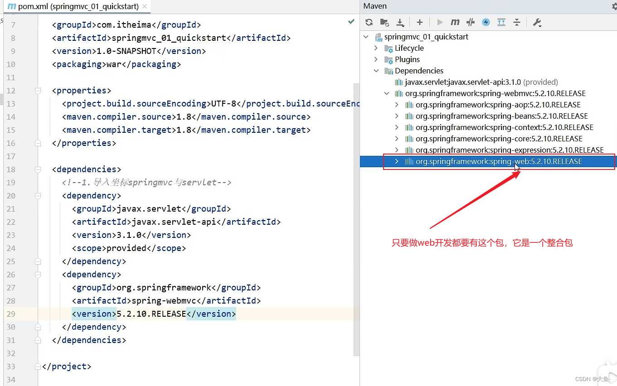The height and width of the screenshot is (386, 617).
Task: Click the Run Maven Build play icon
Action: pyautogui.click(x=440, y=22)
